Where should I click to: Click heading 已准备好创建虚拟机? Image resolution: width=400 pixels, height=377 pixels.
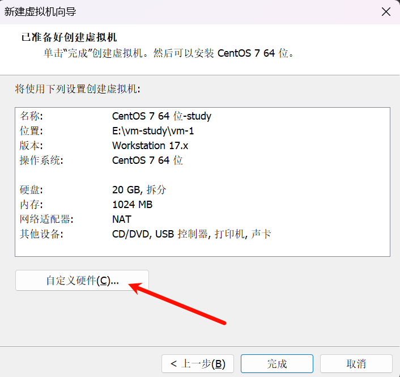point(69,37)
